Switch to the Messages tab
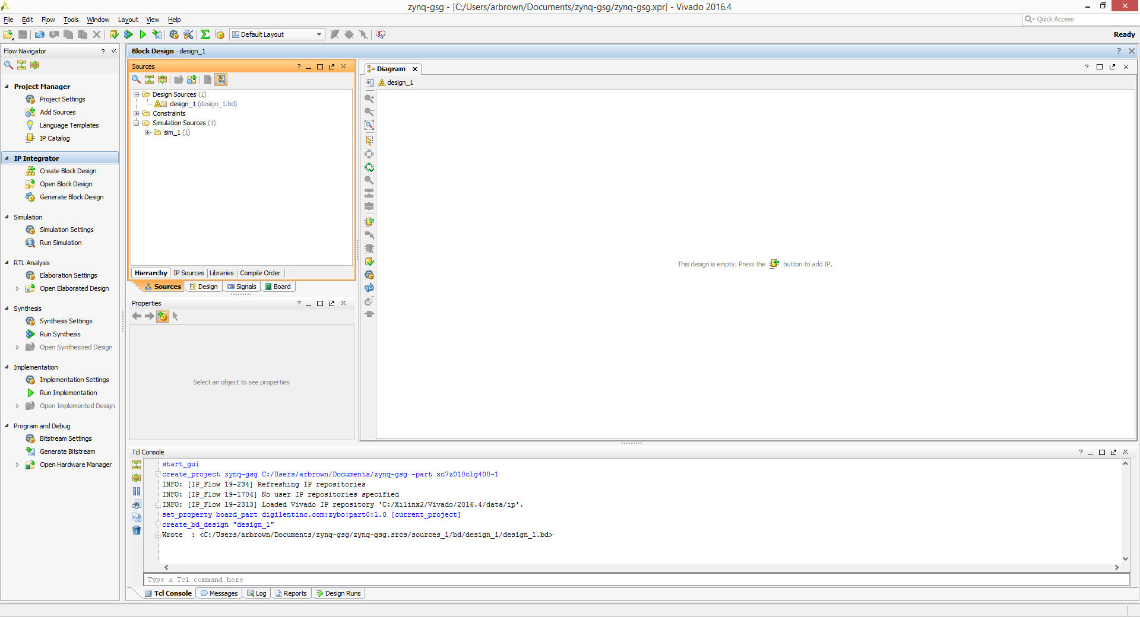The image size is (1140, 617). pos(219,593)
